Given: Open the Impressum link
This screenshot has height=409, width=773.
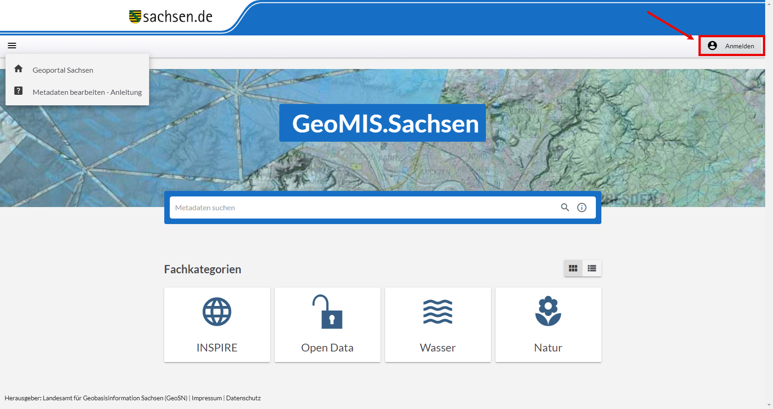Looking at the screenshot, I should 207,398.
